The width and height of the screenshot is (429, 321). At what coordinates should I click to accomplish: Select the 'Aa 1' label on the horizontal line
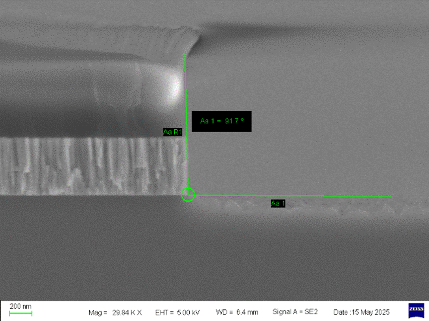(278, 203)
